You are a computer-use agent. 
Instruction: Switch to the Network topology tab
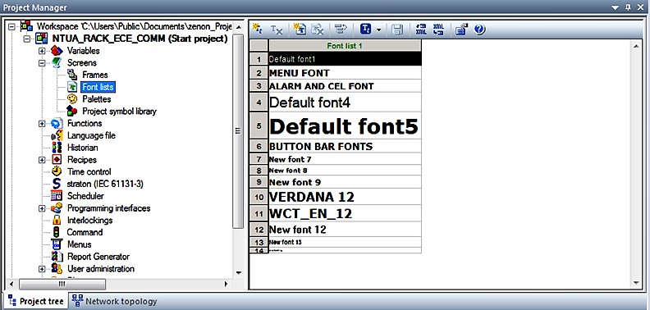pyautogui.click(x=114, y=301)
